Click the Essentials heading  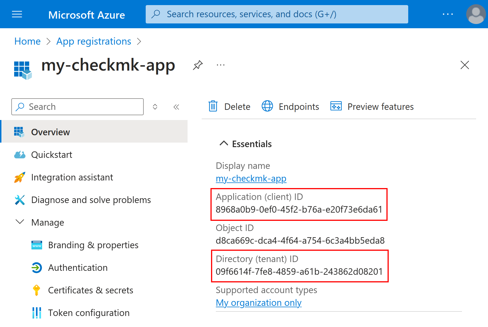pyautogui.click(x=252, y=144)
